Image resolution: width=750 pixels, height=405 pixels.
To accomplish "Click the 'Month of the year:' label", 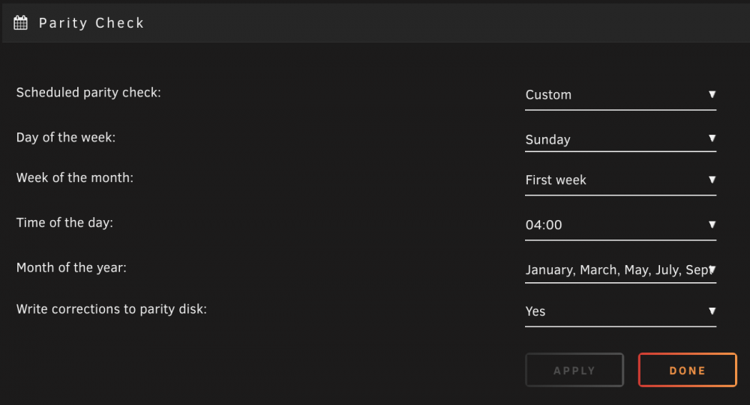I will (x=71, y=267).
